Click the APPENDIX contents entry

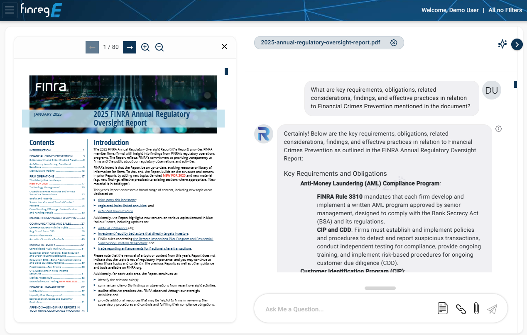pyautogui.click(x=57, y=309)
